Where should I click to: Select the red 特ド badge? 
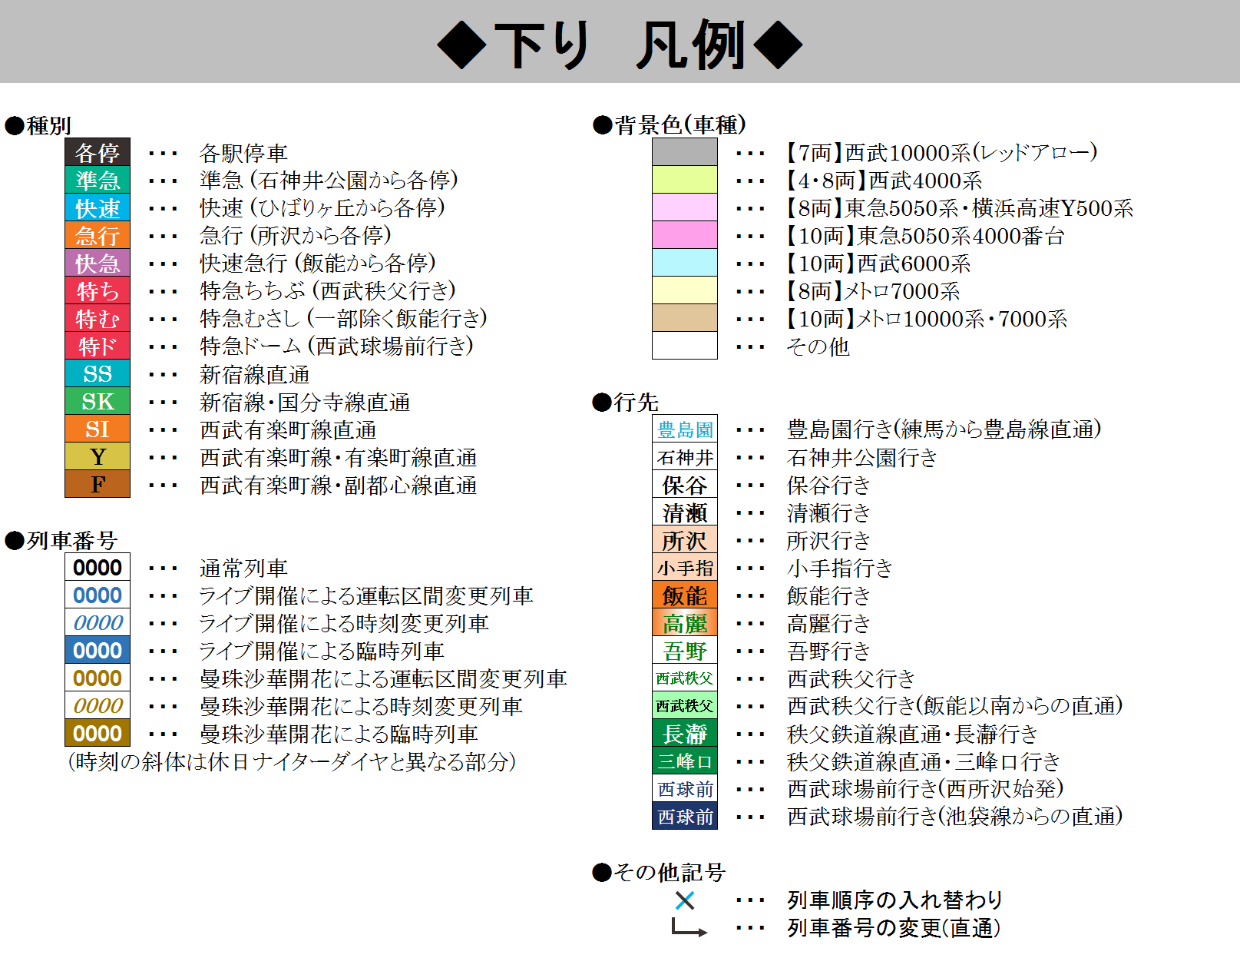(98, 346)
